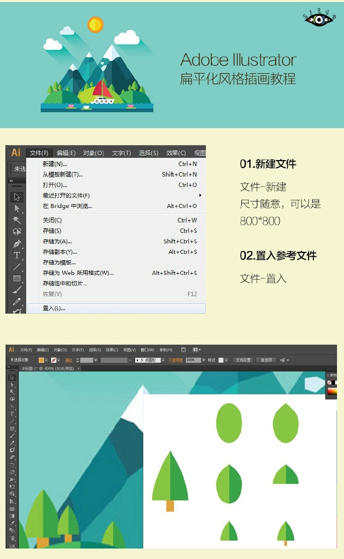Click the 描边 stroke panel link

[69, 360]
